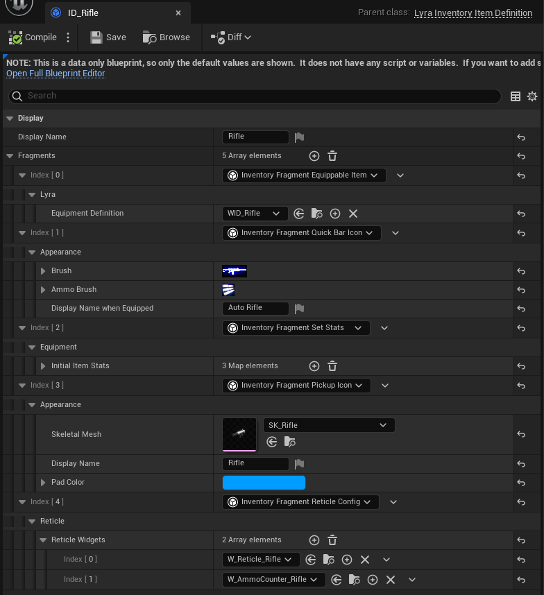Add element to Reticle Widgets array
Screen dimensions: 544x595
coord(314,540)
